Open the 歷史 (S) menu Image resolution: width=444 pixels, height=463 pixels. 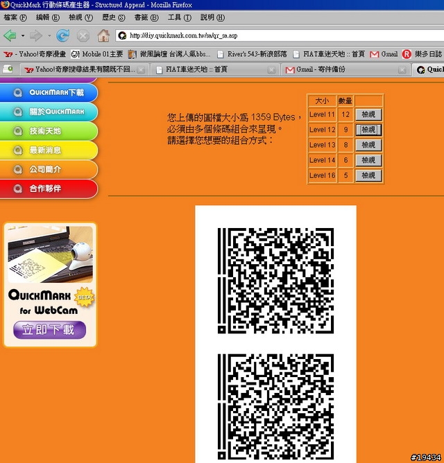[114, 18]
